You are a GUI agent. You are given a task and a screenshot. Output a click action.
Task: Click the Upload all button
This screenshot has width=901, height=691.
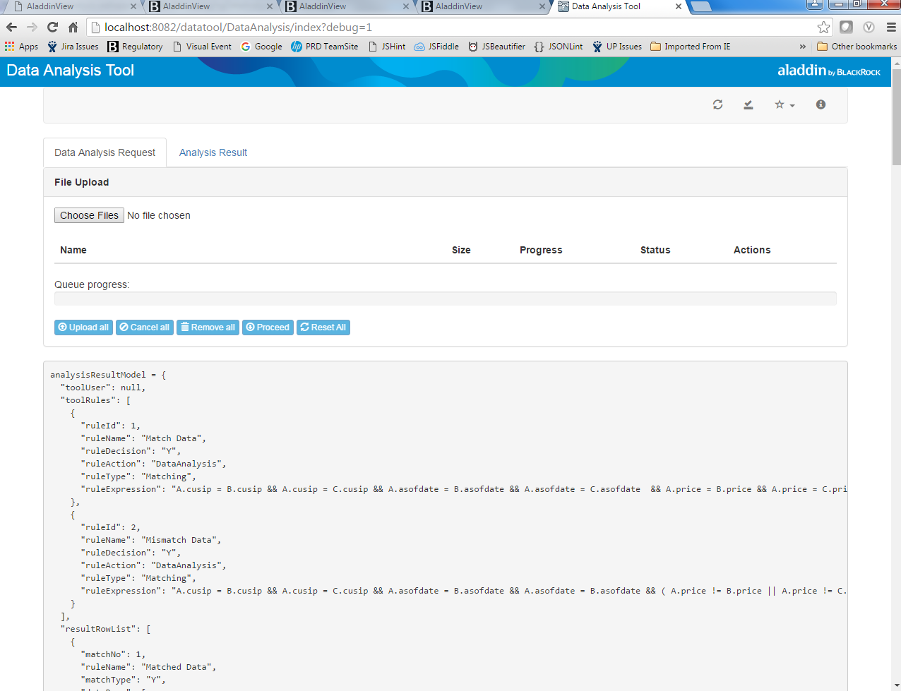(83, 328)
